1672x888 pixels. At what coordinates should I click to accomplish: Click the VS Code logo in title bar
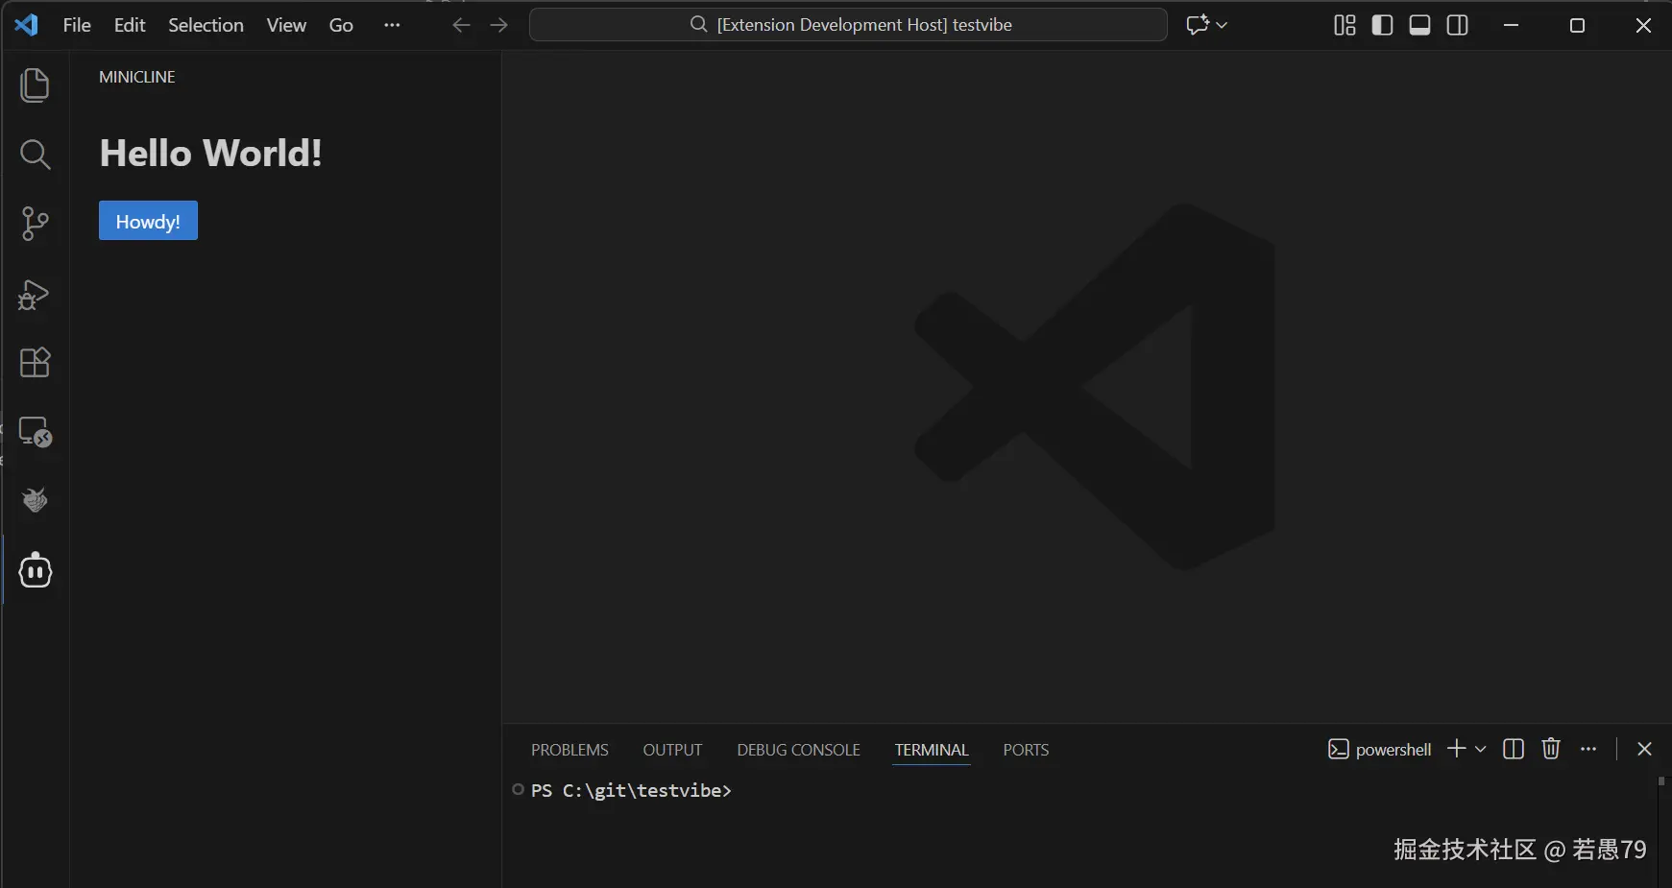(x=27, y=25)
